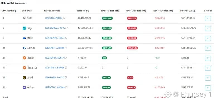Open Bitget wallet address GDFNWH6Z...FWJ75 link

point(55,28)
